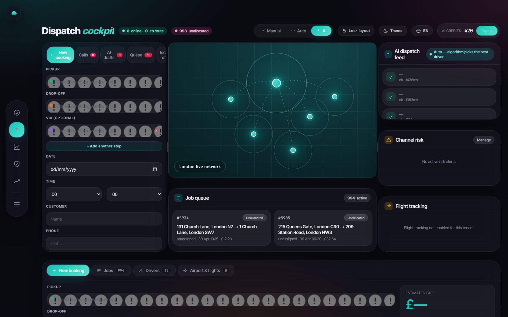
Task: Click the cloud logo icon
Action: (x=14, y=13)
